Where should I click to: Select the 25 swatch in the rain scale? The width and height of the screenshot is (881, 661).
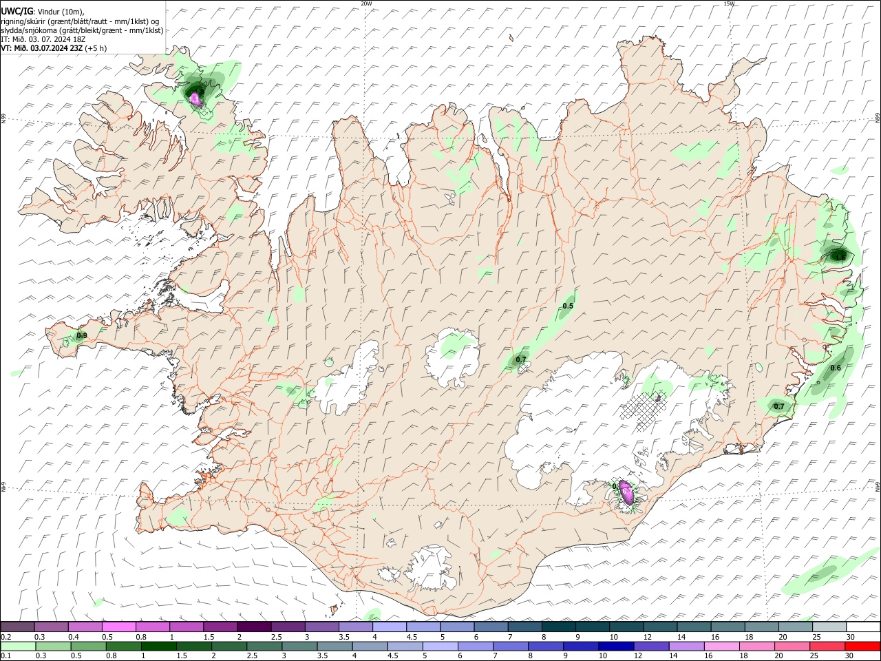coord(827,647)
